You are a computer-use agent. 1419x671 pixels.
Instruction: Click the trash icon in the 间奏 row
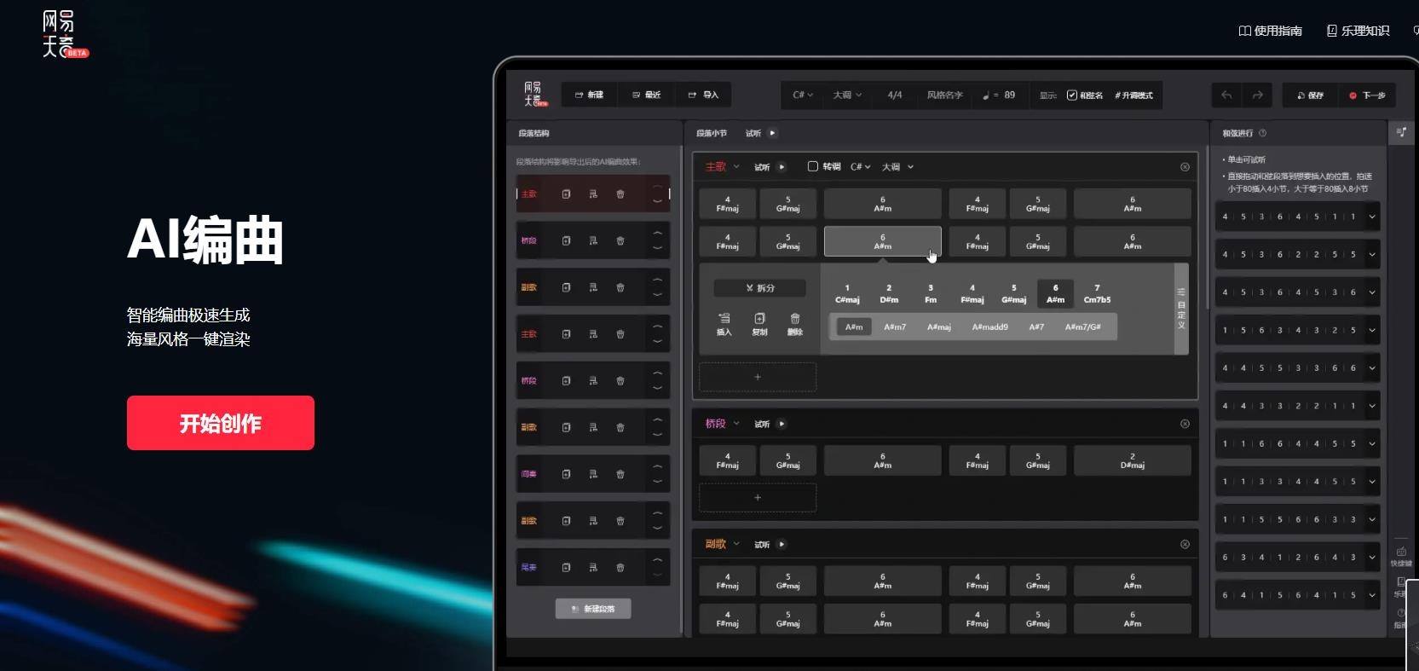click(x=620, y=474)
